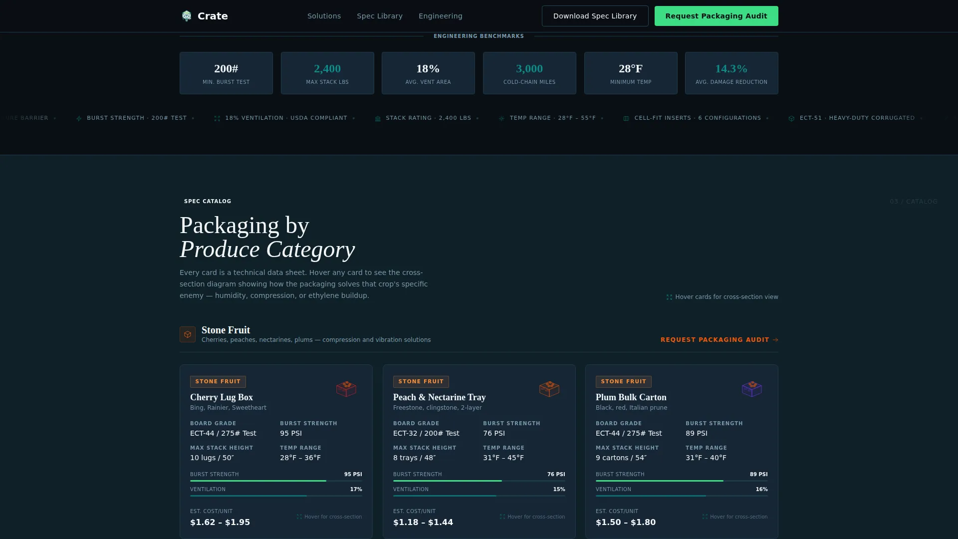The image size is (958, 539).
Task: Click the 3,000 Cold-Chain Miles stat card
Action: 529,73
